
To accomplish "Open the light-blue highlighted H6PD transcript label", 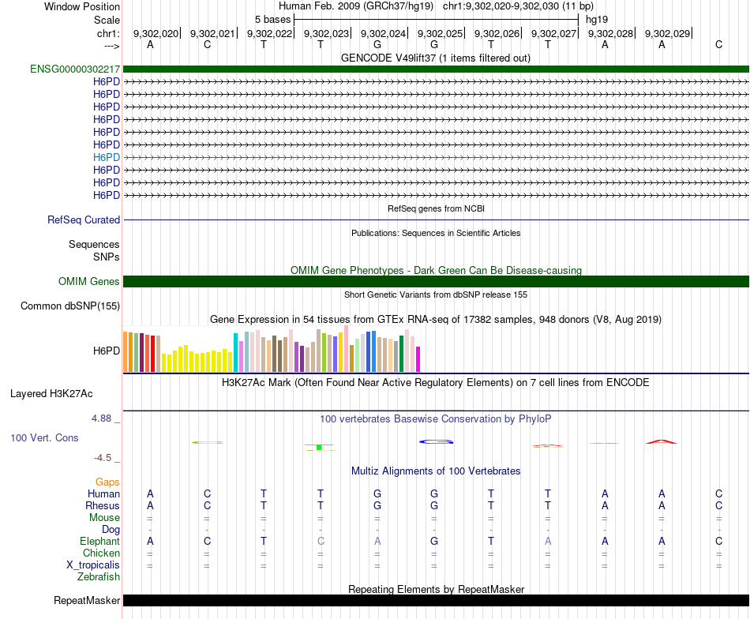I will (107, 157).
